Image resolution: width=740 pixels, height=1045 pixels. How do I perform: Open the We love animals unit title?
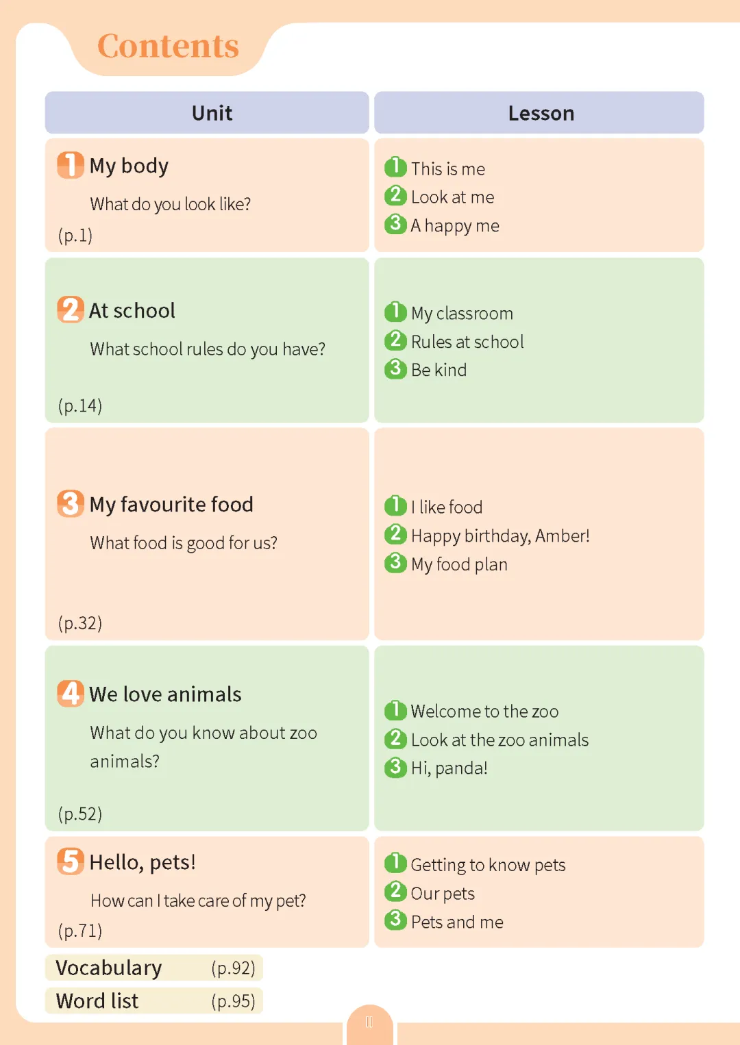click(x=165, y=694)
